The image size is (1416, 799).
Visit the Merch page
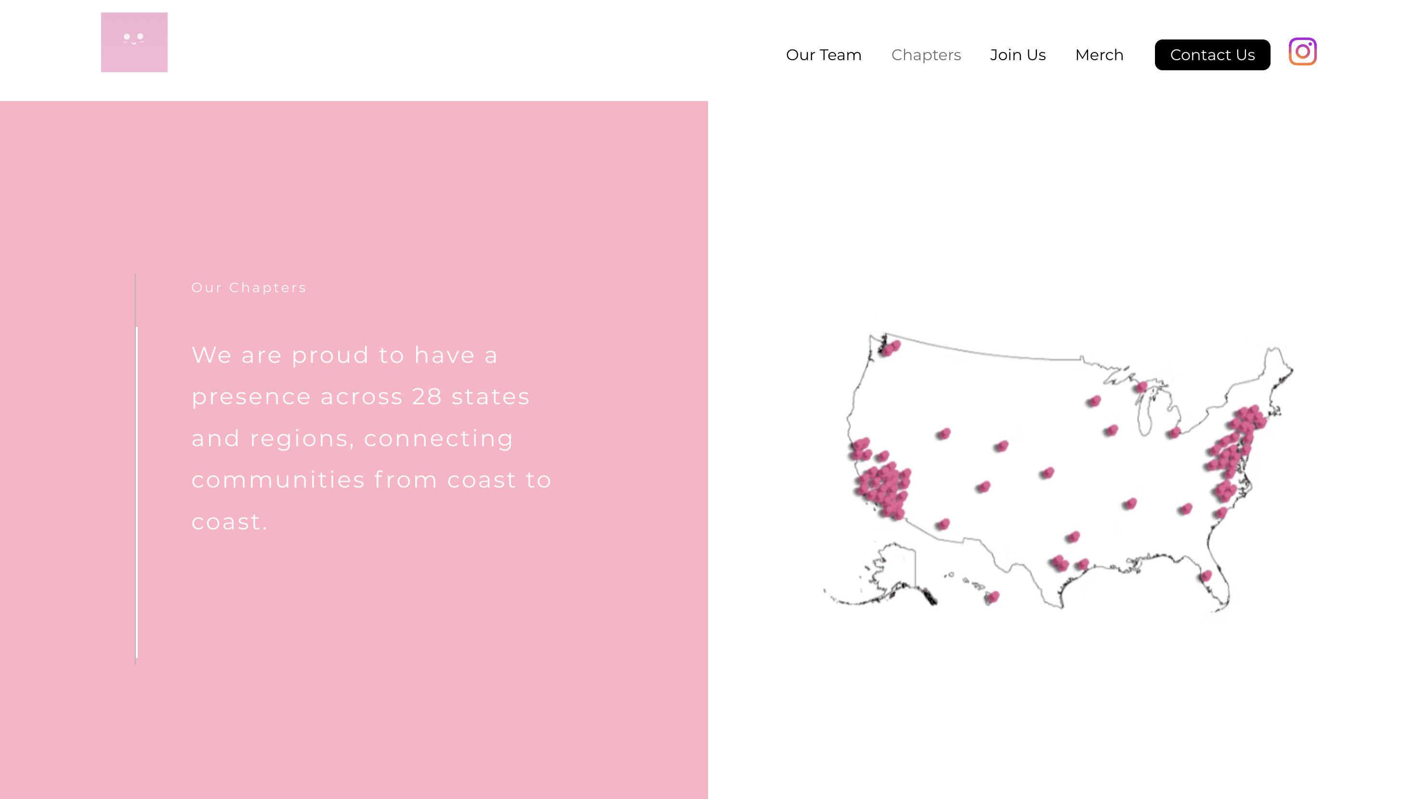point(1099,54)
